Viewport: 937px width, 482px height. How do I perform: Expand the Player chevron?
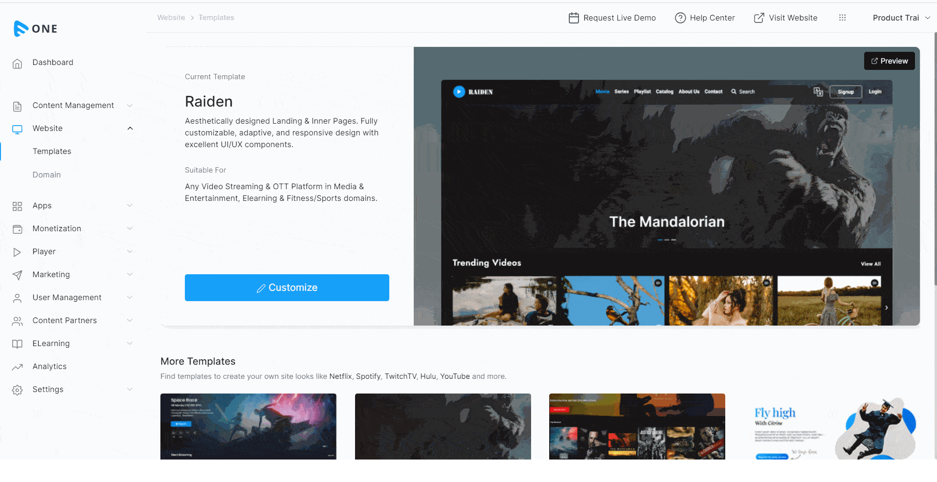click(x=130, y=251)
